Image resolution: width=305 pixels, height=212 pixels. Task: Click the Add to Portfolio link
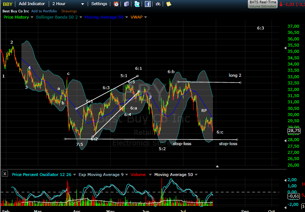pos(44,11)
